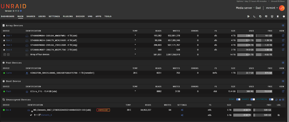This screenshot has width=289, height=122.
Task: Unmount the WD_Elements drive
Action: [103, 110]
